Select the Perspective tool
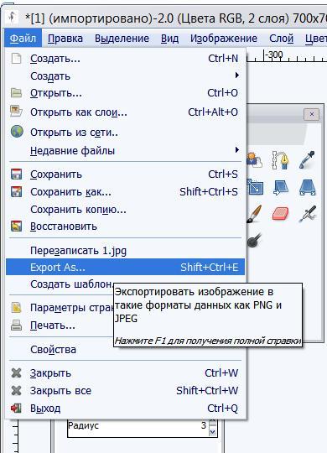The image size is (327, 453). point(308,187)
